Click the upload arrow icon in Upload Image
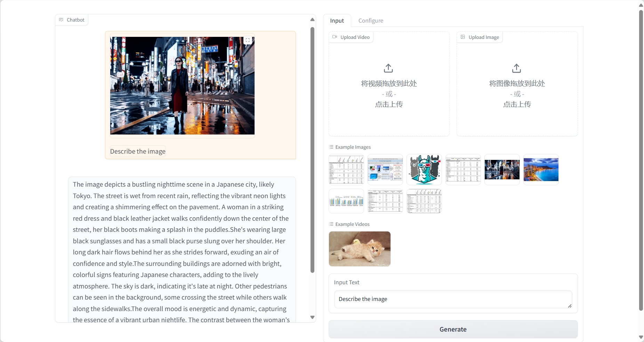 pos(517,68)
